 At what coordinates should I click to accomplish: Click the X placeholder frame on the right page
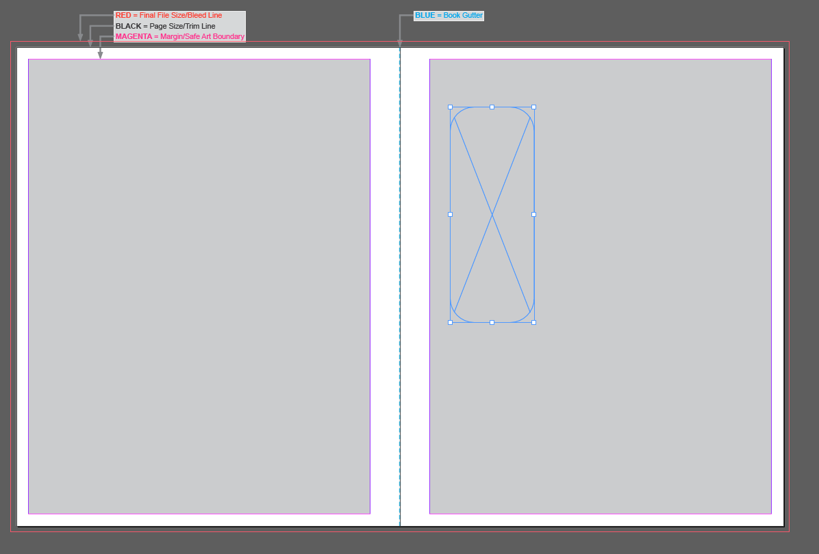click(x=492, y=214)
